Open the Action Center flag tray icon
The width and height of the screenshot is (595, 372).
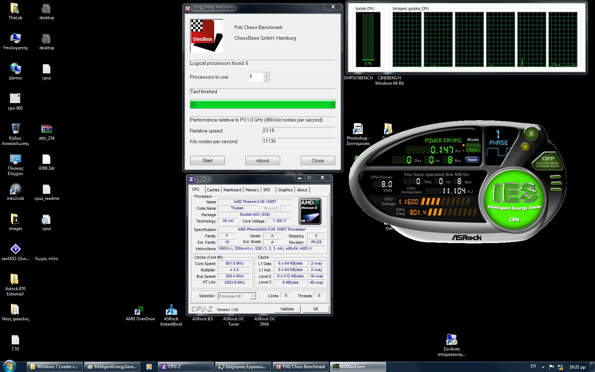tap(551, 367)
